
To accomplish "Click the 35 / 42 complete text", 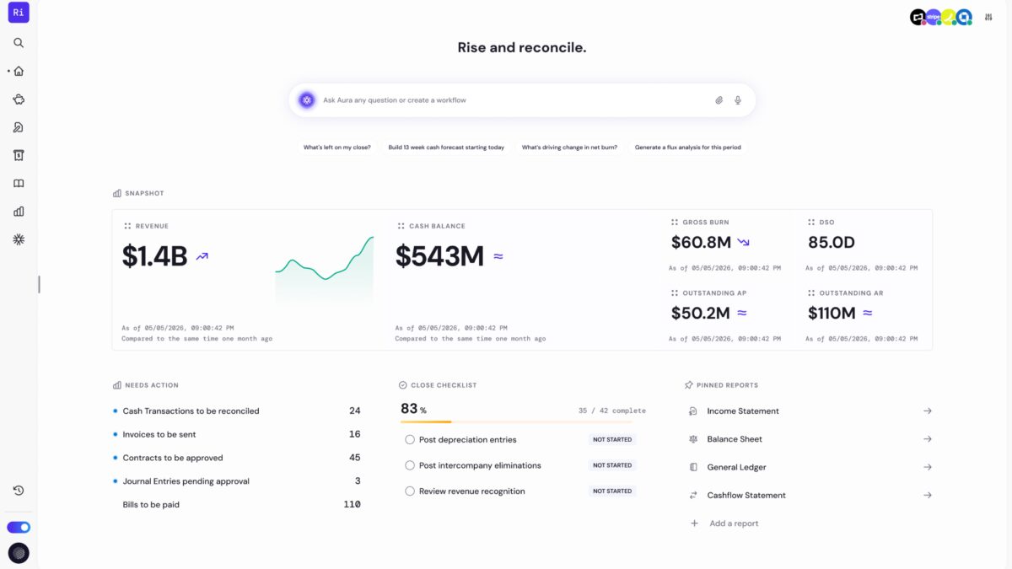I will (x=612, y=411).
